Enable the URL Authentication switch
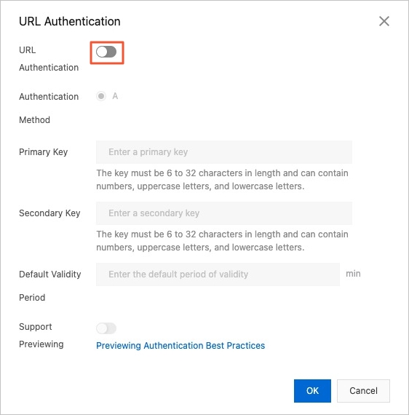 tap(106, 52)
